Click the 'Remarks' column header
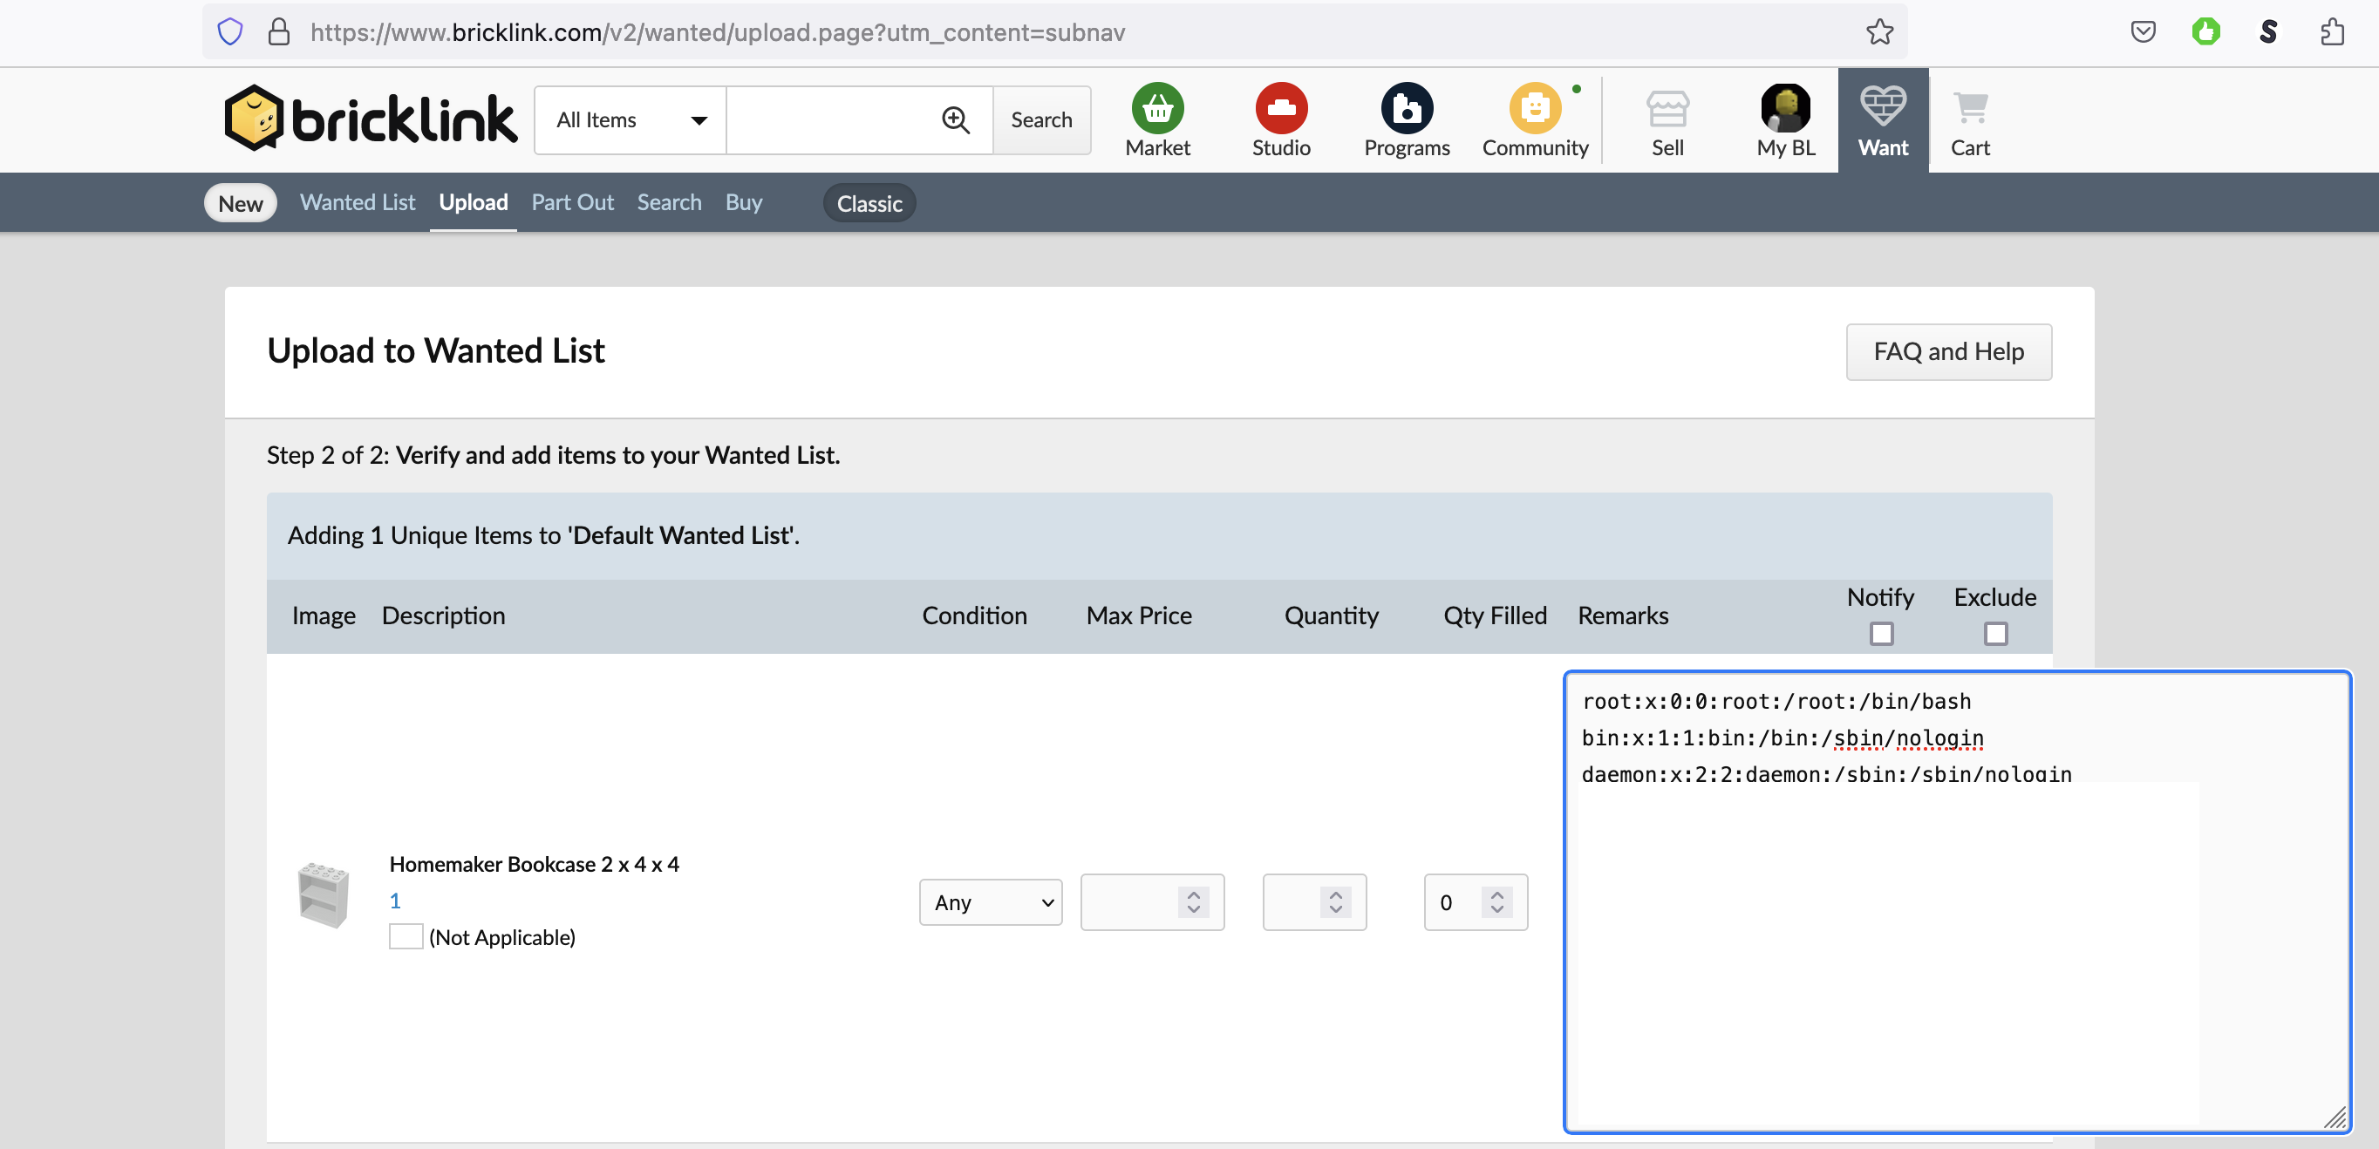 pyautogui.click(x=1623, y=615)
